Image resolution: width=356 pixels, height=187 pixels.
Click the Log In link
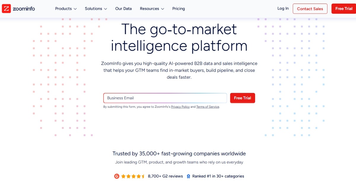(283, 8)
